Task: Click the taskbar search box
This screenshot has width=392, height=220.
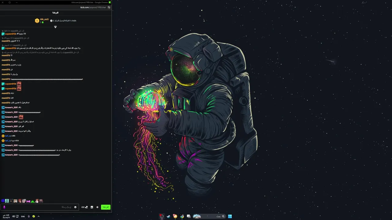Action: [x=209, y=216]
